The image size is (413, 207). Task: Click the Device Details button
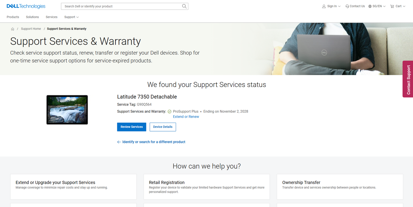point(163,127)
